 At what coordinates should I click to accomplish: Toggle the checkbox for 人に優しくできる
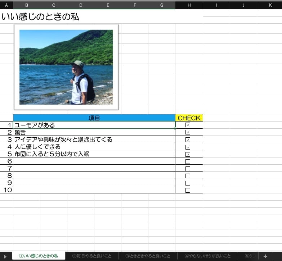pos(188,147)
